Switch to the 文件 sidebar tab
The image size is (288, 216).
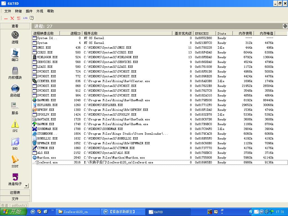click(15, 199)
